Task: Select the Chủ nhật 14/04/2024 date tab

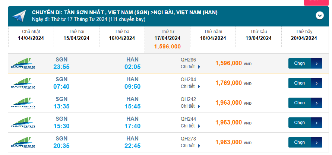Action: click(31, 35)
